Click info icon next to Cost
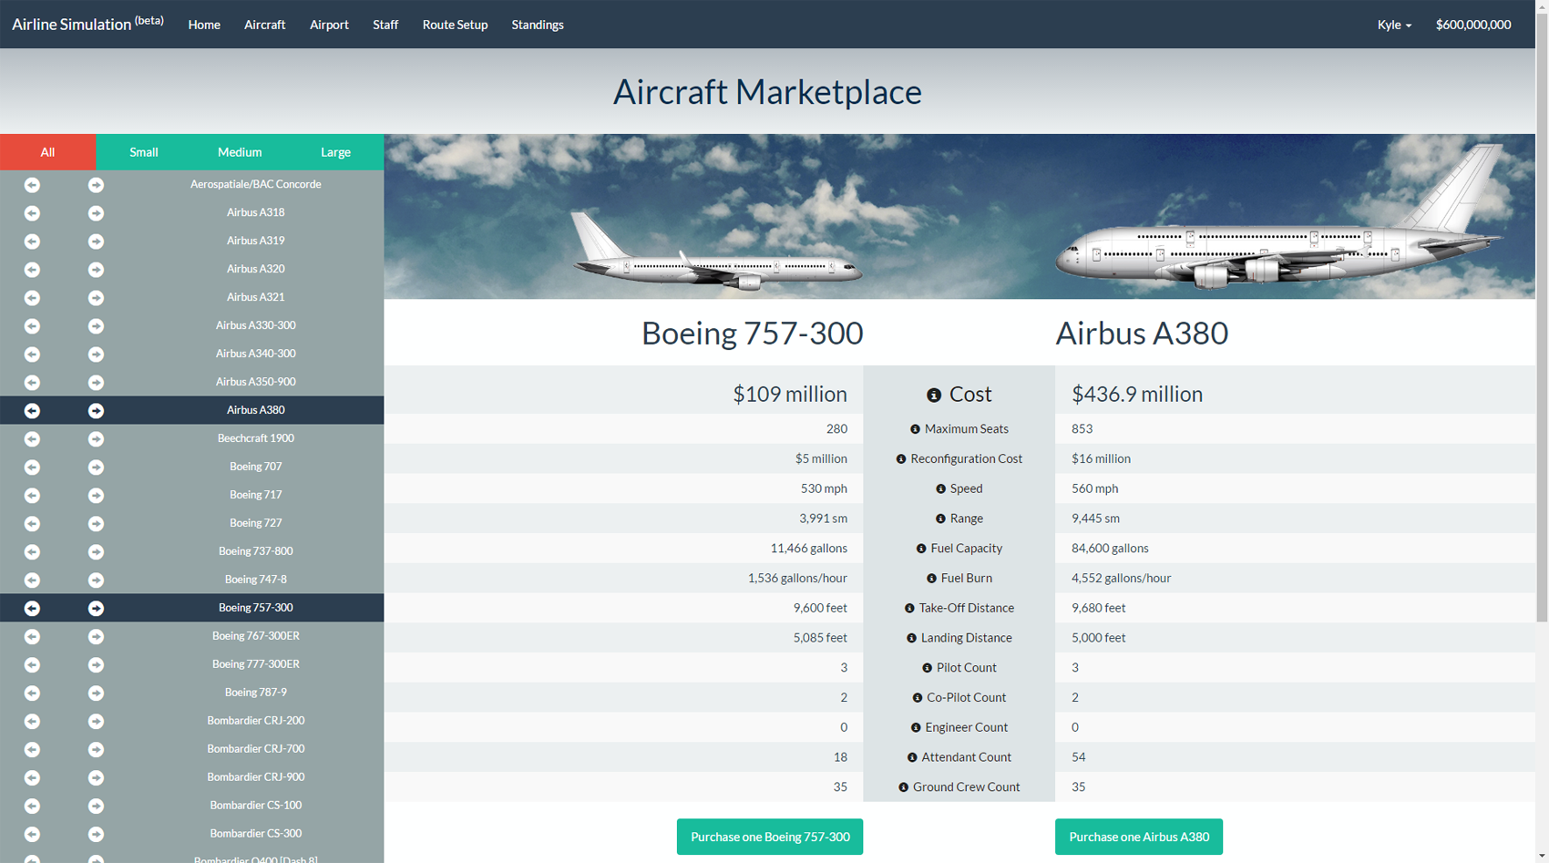Image resolution: width=1549 pixels, height=863 pixels. pos(934,396)
